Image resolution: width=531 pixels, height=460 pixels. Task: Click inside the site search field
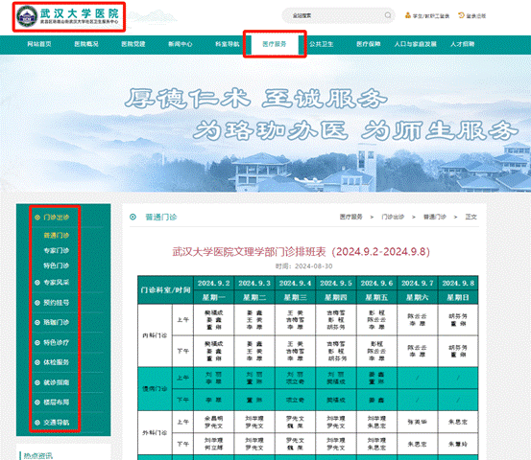pyautogui.click(x=333, y=15)
